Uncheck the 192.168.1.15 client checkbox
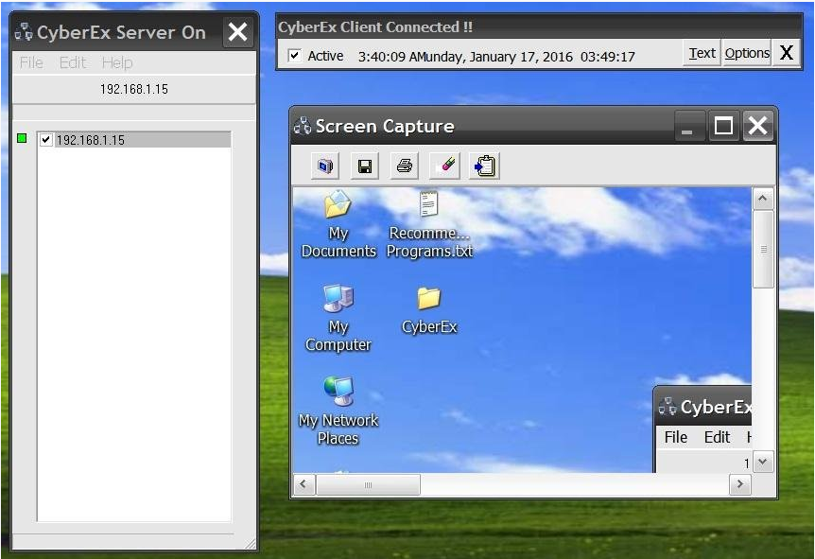Screen dimensions: 815x559 45,140
